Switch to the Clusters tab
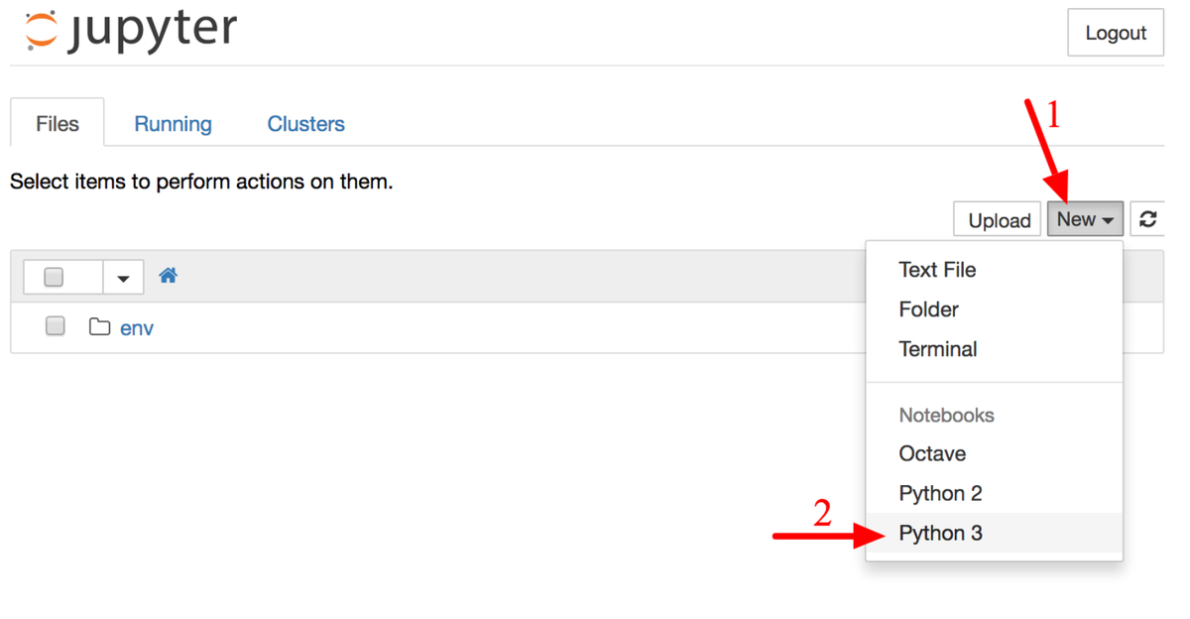Screen dimensions: 1190x619 coord(305,123)
